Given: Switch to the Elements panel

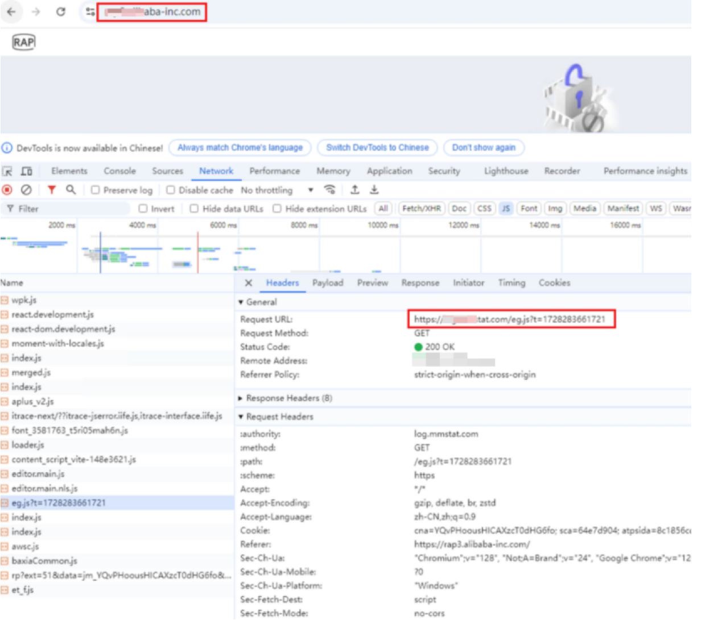Looking at the screenshot, I should (x=69, y=171).
